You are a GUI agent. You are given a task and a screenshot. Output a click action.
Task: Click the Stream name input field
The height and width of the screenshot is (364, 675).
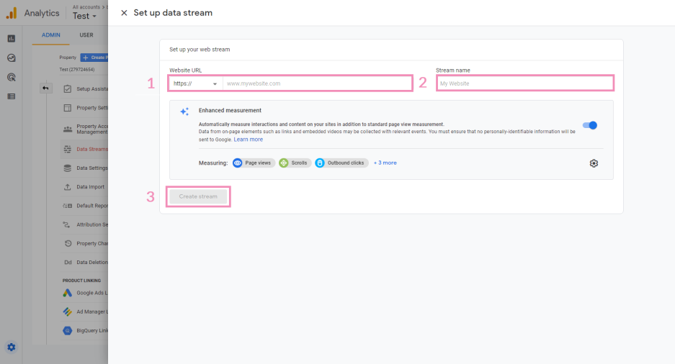point(524,83)
